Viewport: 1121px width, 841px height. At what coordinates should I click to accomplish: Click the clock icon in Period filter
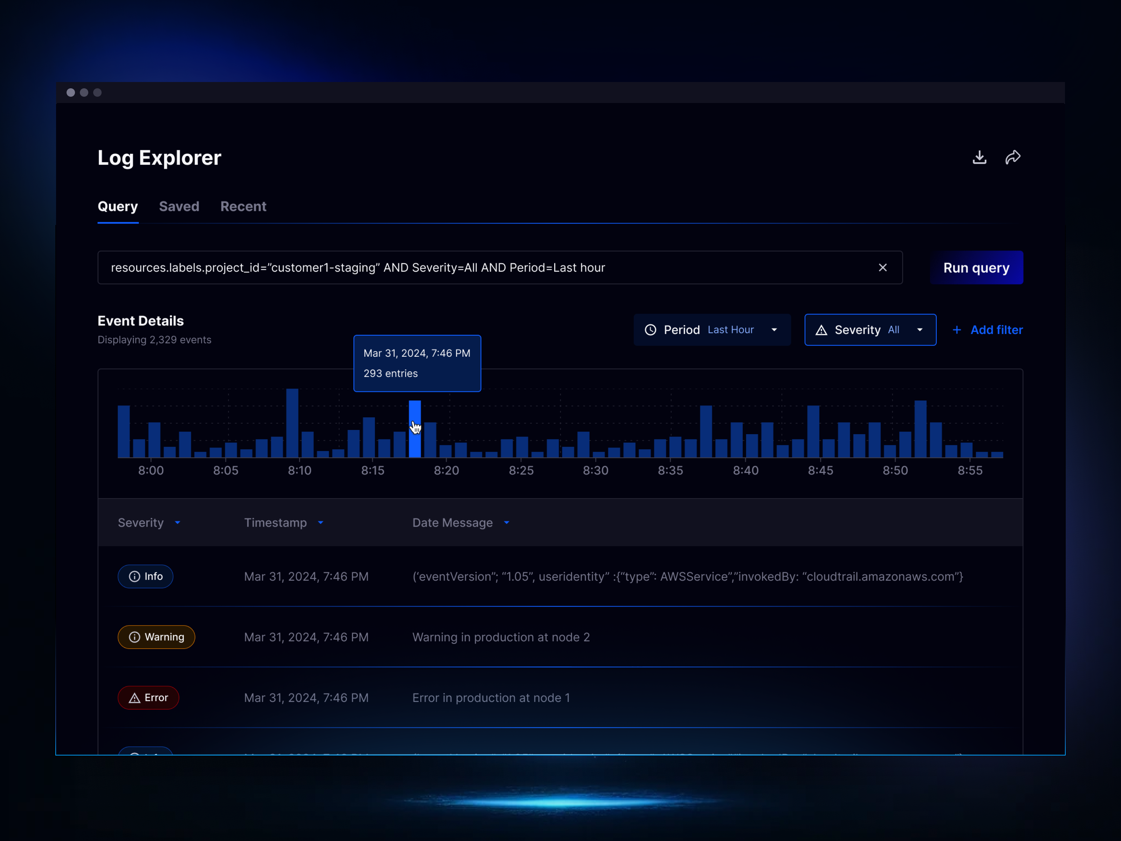pos(650,330)
